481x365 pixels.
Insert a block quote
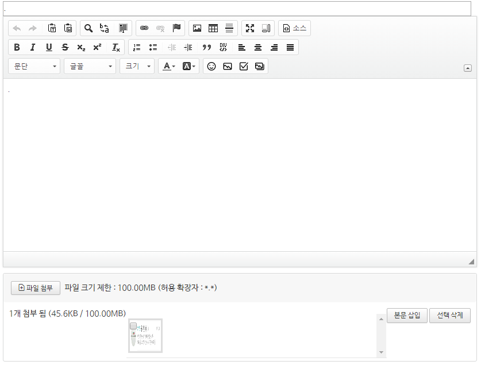[207, 47]
